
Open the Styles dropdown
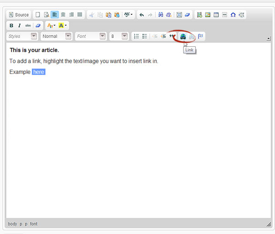(x=22, y=36)
